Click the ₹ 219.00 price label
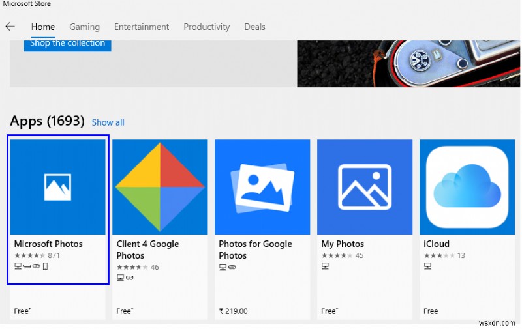Viewport: 522px width, 329px height. 233,311
